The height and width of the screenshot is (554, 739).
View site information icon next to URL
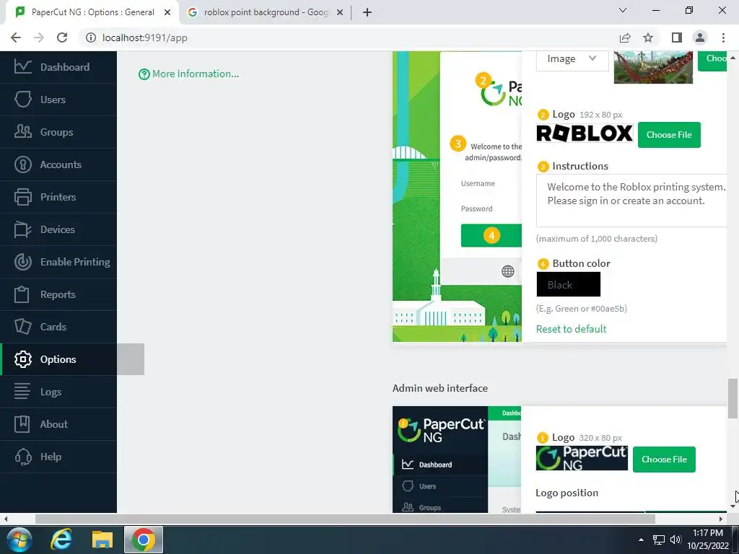(90, 38)
